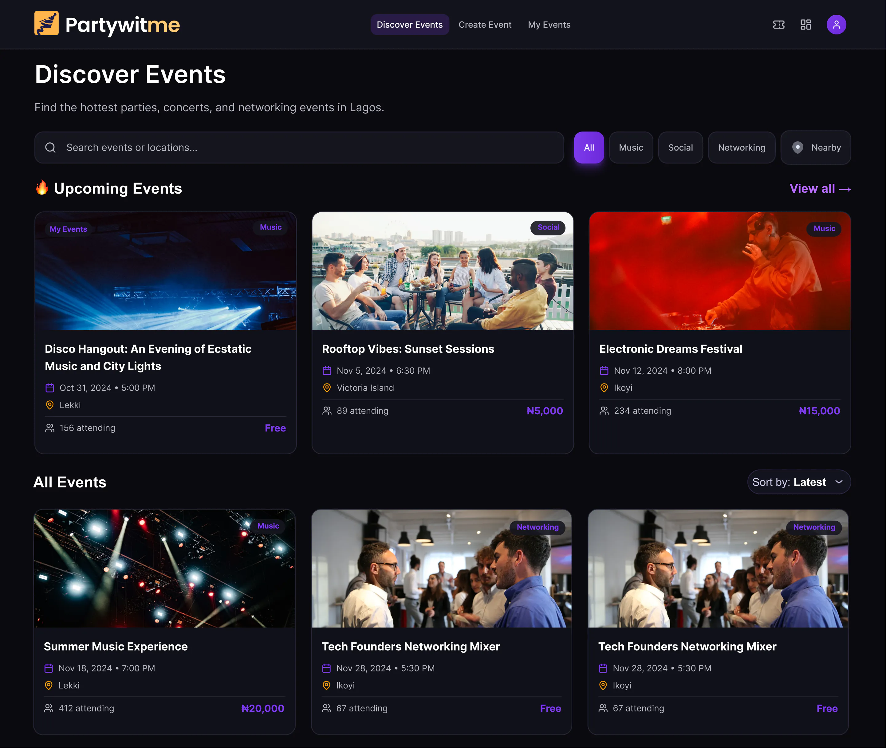Open the dashboard grid icon

click(805, 25)
